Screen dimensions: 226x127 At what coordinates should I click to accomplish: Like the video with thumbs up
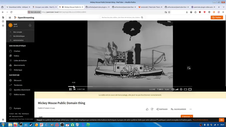[147, 109]
